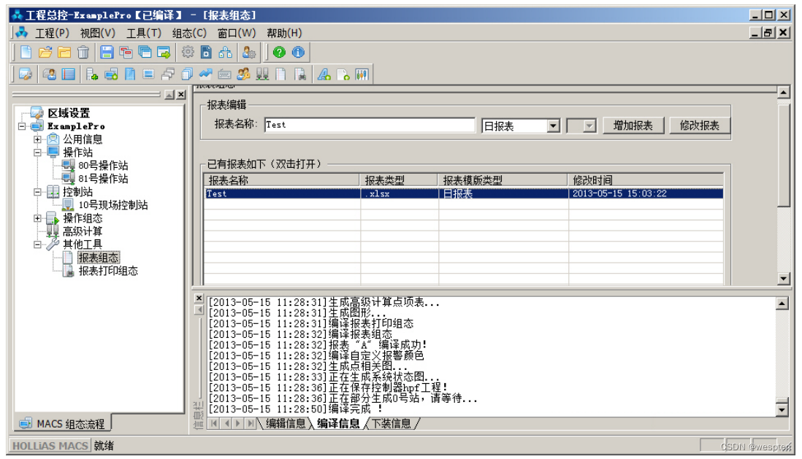Click the letter A with plus icon
This screenshot has height=459, width=802.
click(x=324, y=74)
